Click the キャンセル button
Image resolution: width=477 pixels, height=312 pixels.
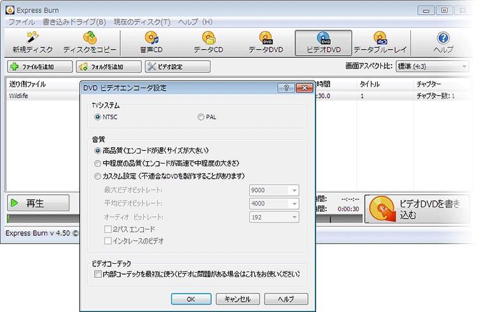coord(238,299)
